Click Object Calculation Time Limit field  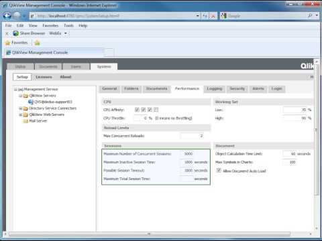pos(289,154)
